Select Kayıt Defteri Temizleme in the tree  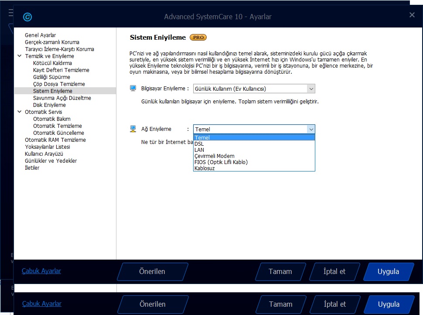[x=61, y=70]
